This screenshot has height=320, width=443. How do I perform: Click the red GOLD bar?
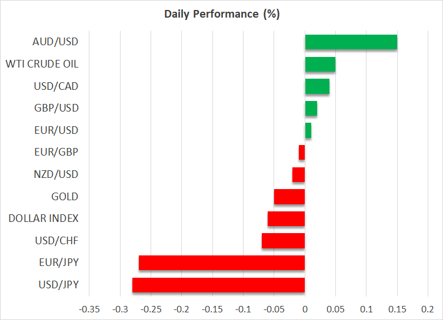tap(289, 197)
